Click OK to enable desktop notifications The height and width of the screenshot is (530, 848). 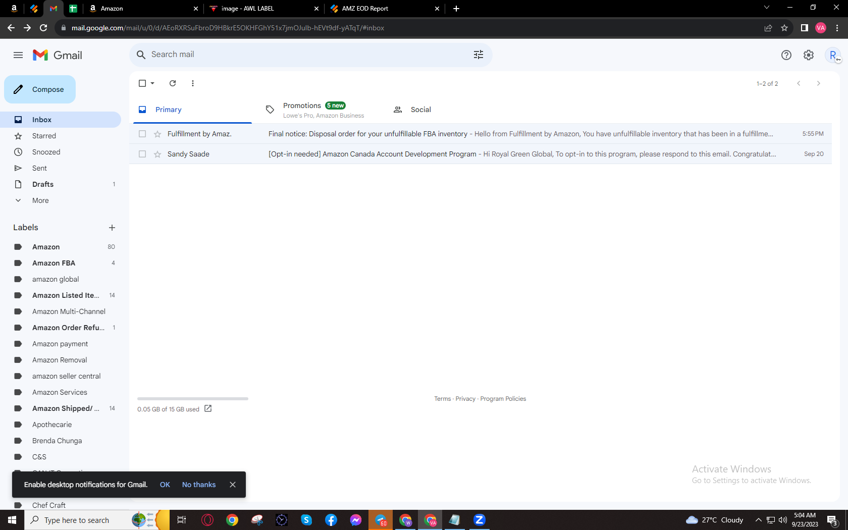(x=165, y=485)
